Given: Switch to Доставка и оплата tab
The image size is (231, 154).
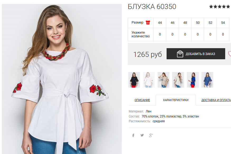Looking at the screenshot, I should [x=216, y=100].
